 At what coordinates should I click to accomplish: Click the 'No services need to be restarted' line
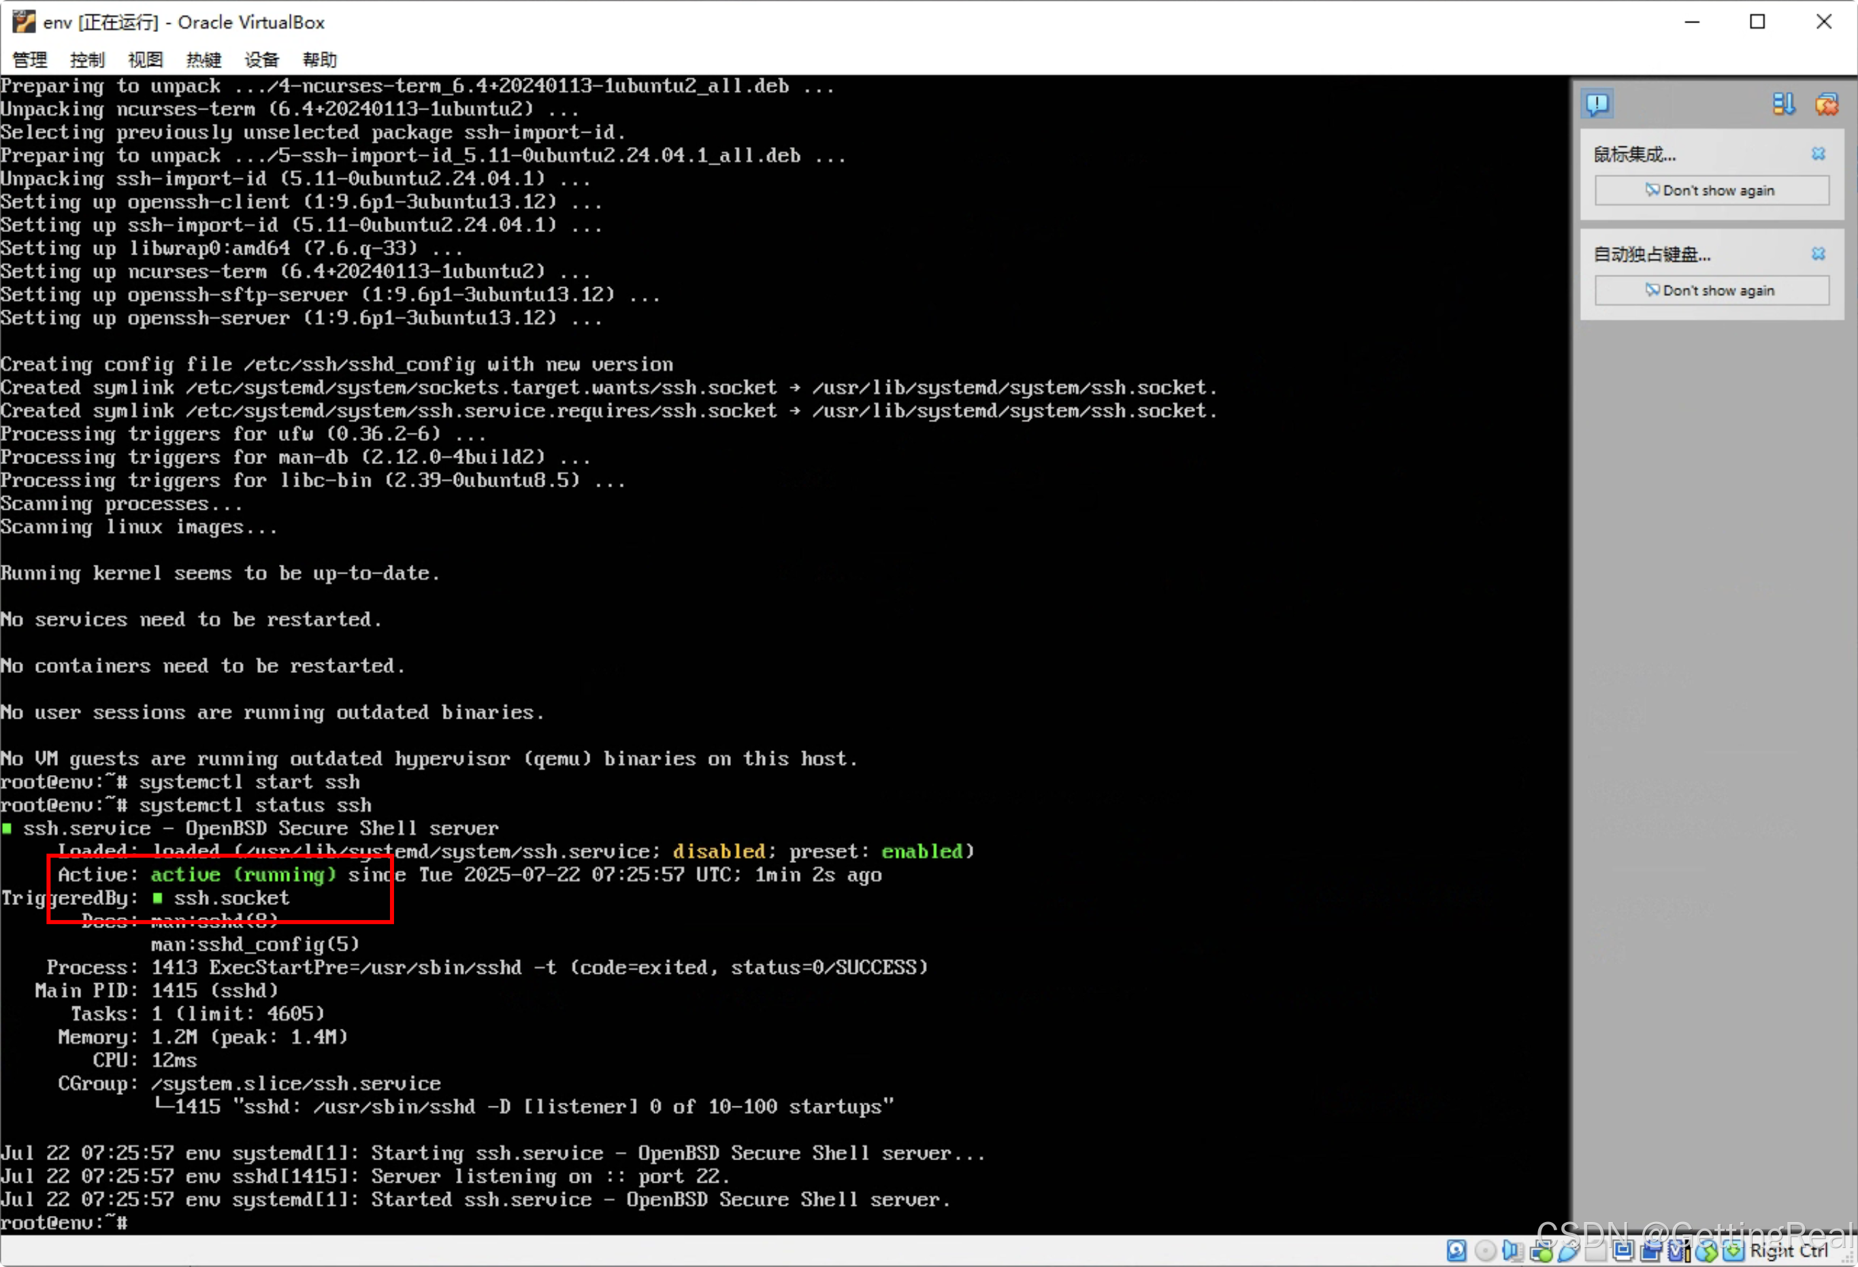(191, 619)
